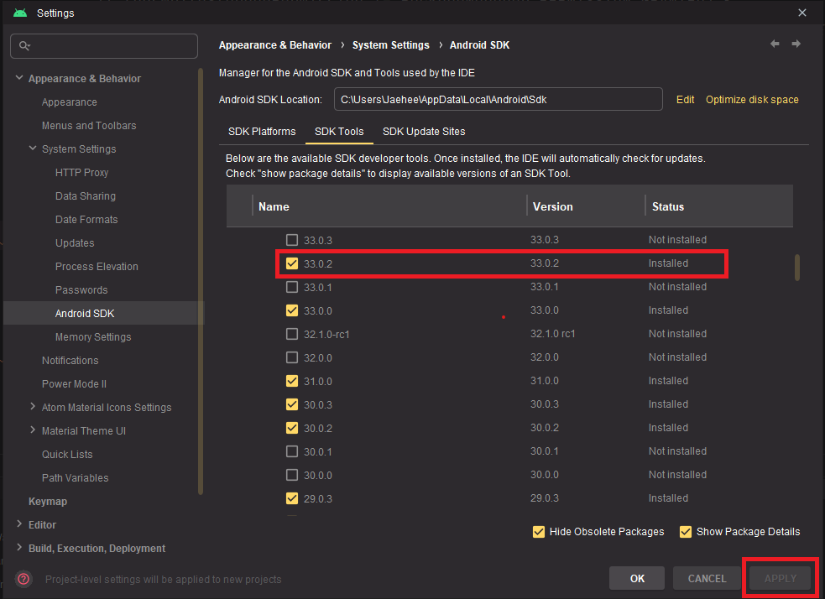Click the APPLY button

click(x=780, y=579)
